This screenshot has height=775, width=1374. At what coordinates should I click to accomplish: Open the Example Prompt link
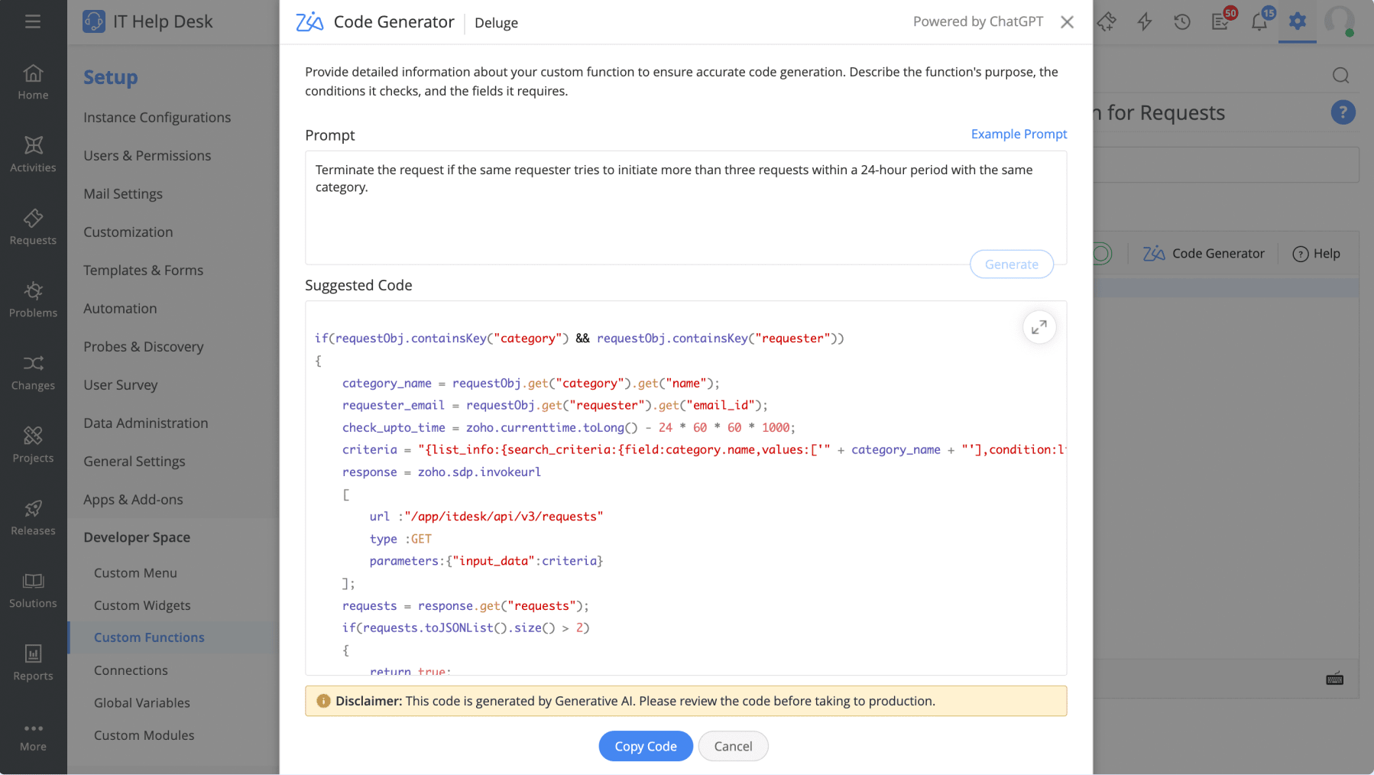(x=1019, y=134)
